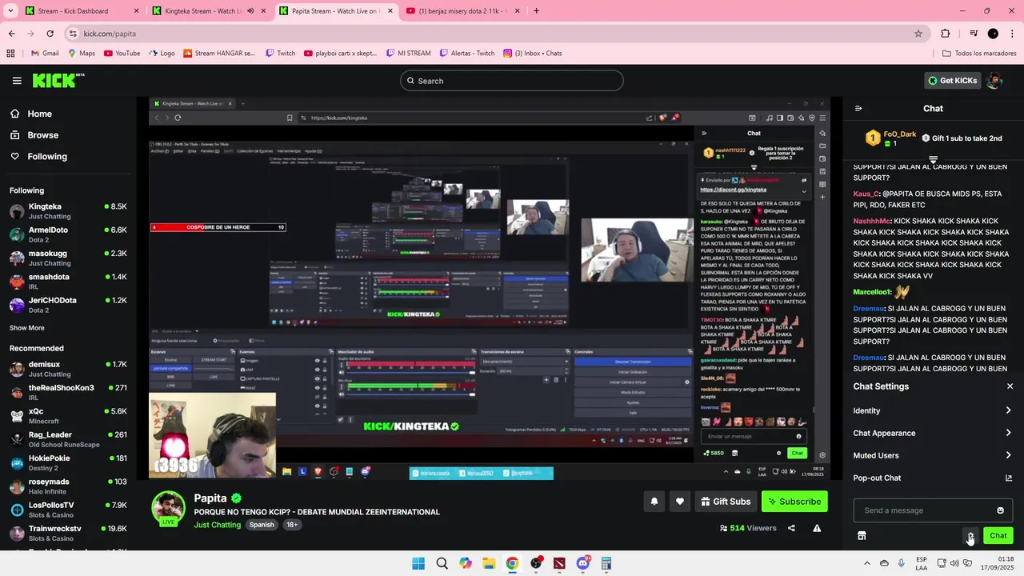Click the report warning triangle icon

[817, 528]
